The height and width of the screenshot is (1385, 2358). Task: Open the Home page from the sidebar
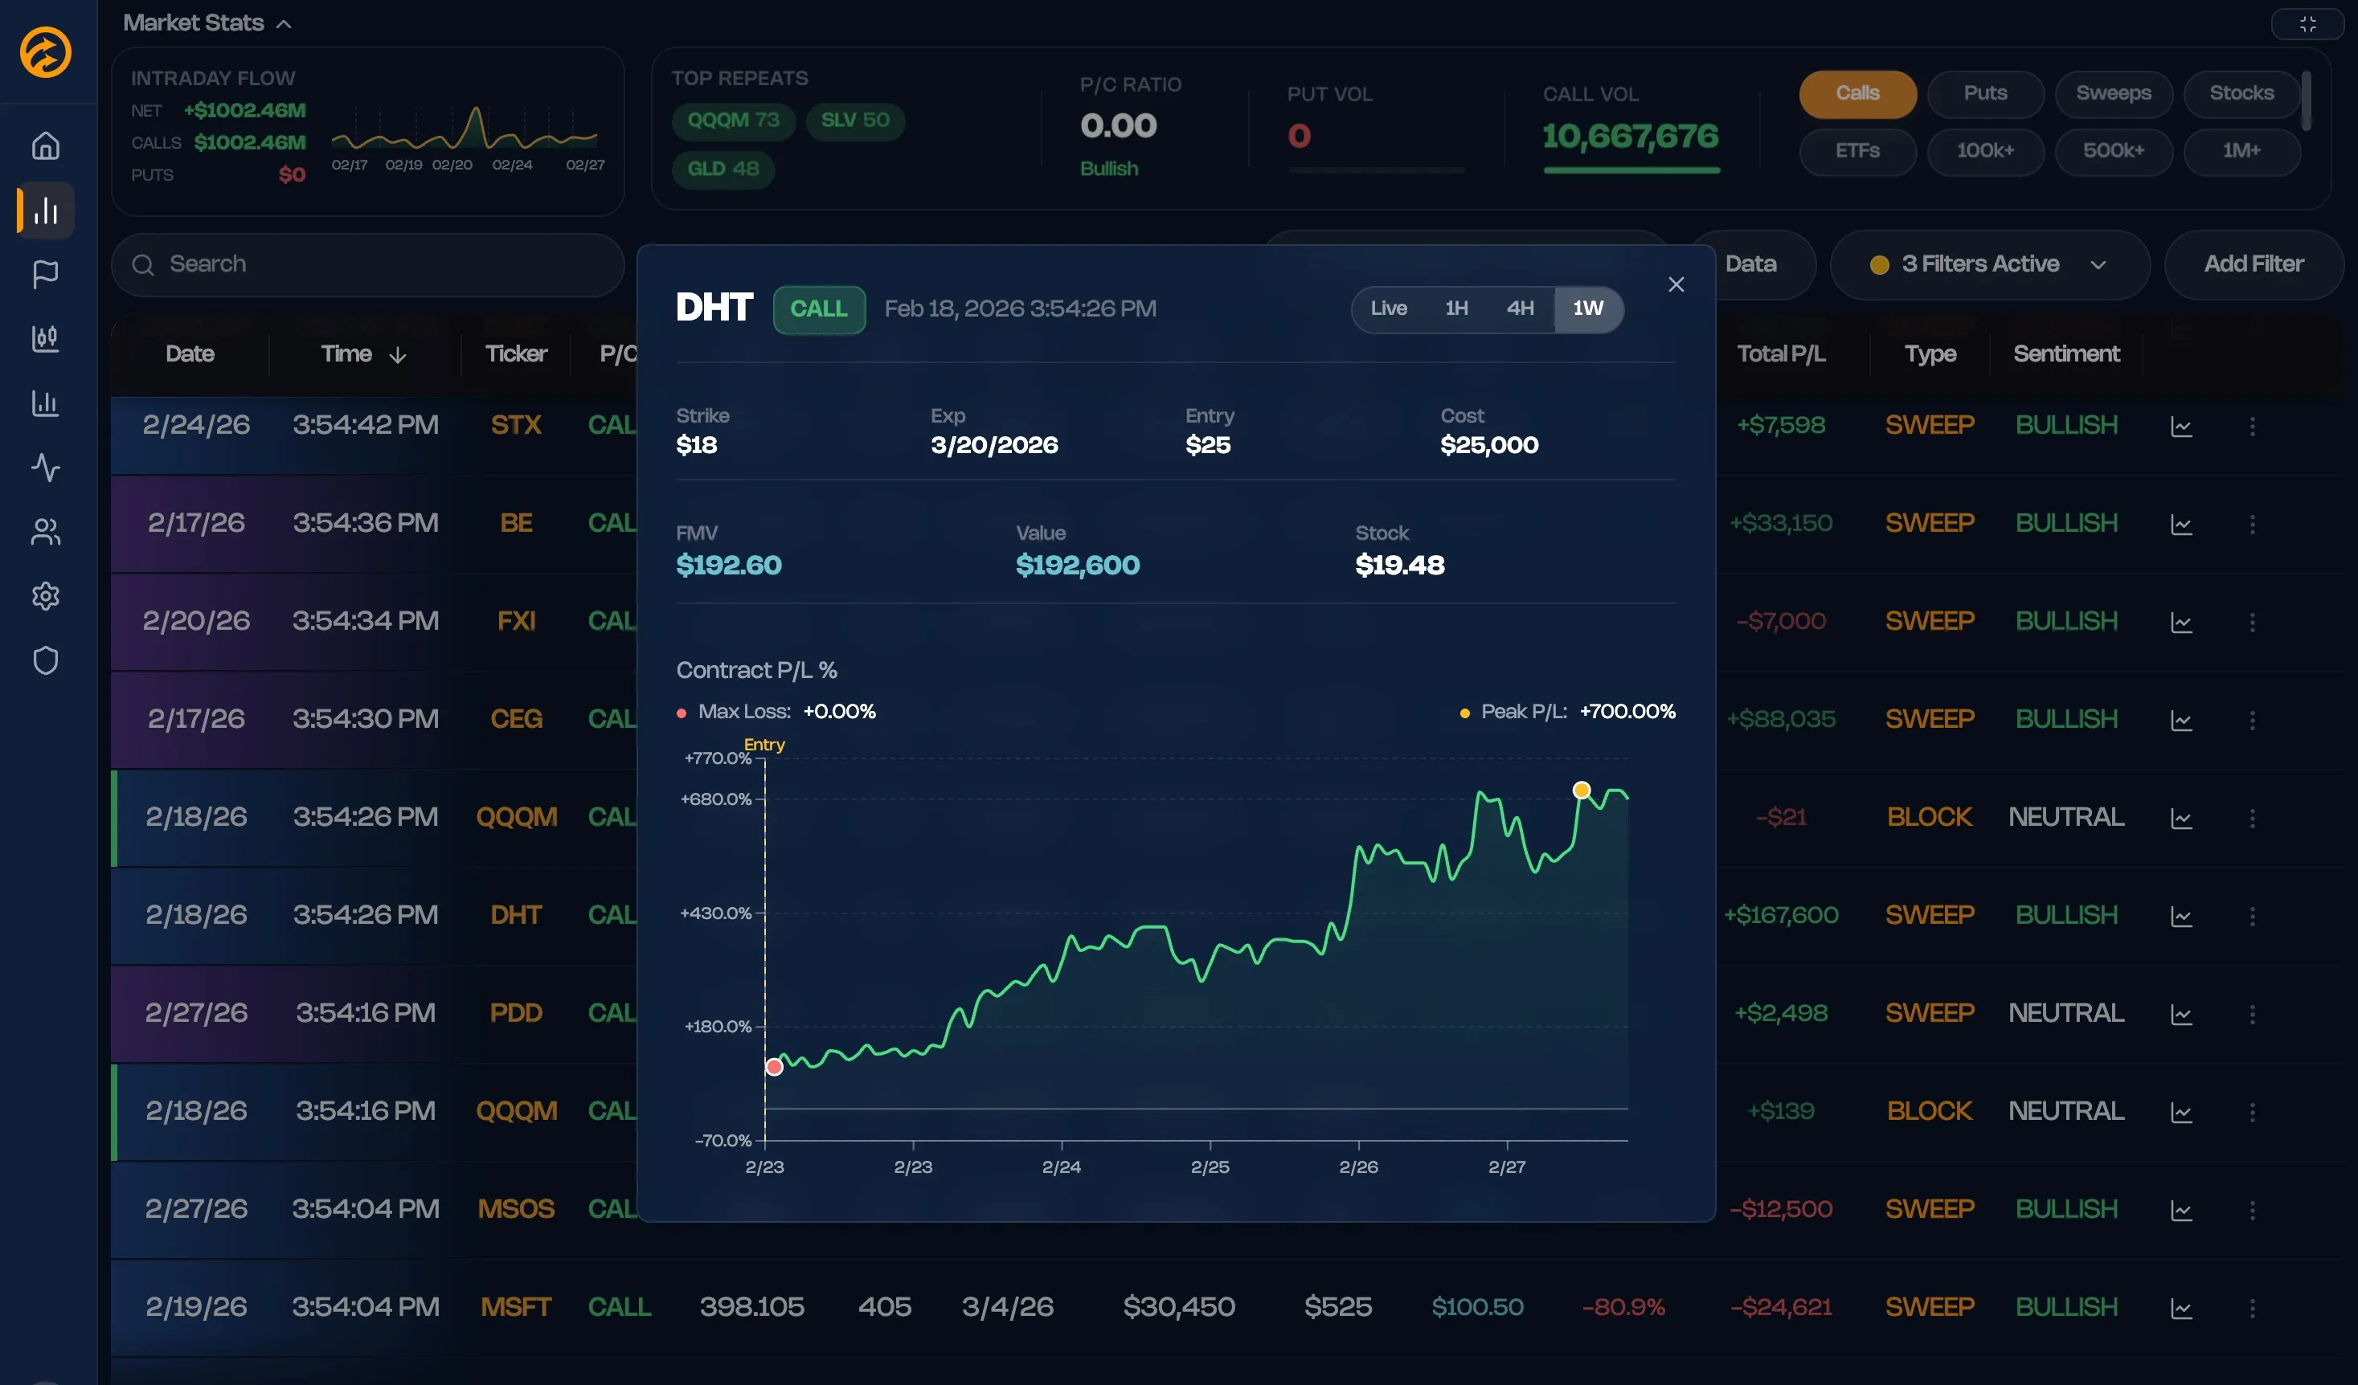44,146
